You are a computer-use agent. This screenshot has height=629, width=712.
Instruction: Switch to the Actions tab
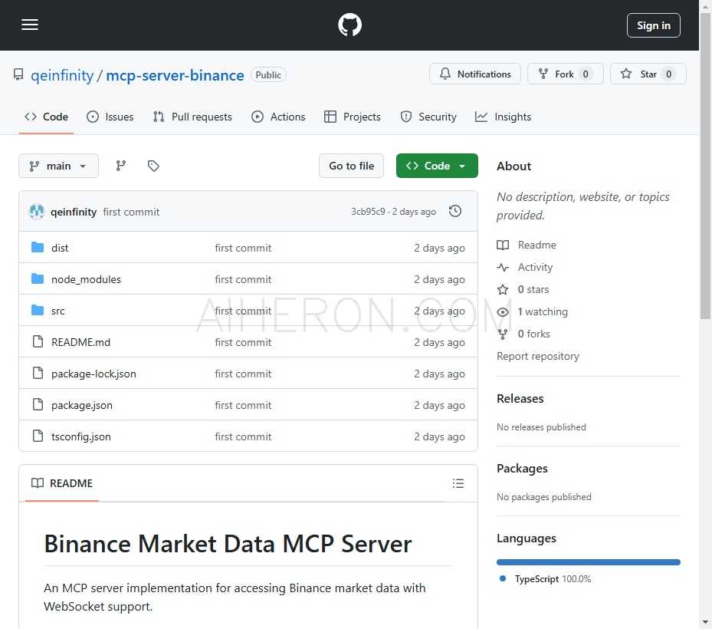click(x=278, y=117)
